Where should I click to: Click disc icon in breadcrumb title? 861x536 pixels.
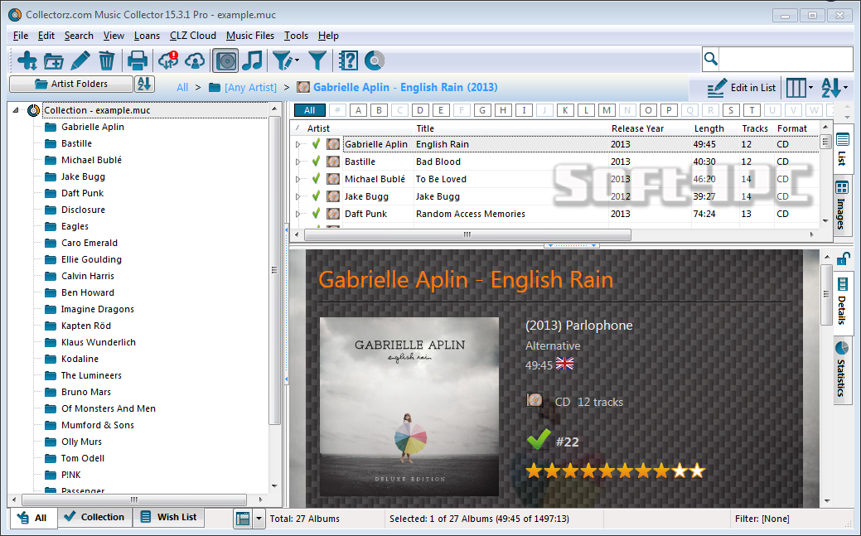tap(302, 87)
